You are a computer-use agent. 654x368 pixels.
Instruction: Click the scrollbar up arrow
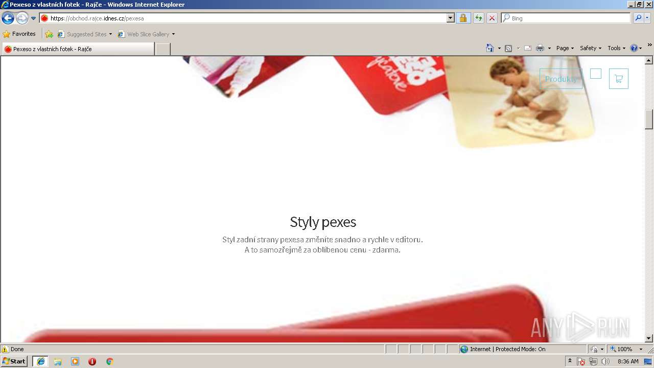coord(649,60)
